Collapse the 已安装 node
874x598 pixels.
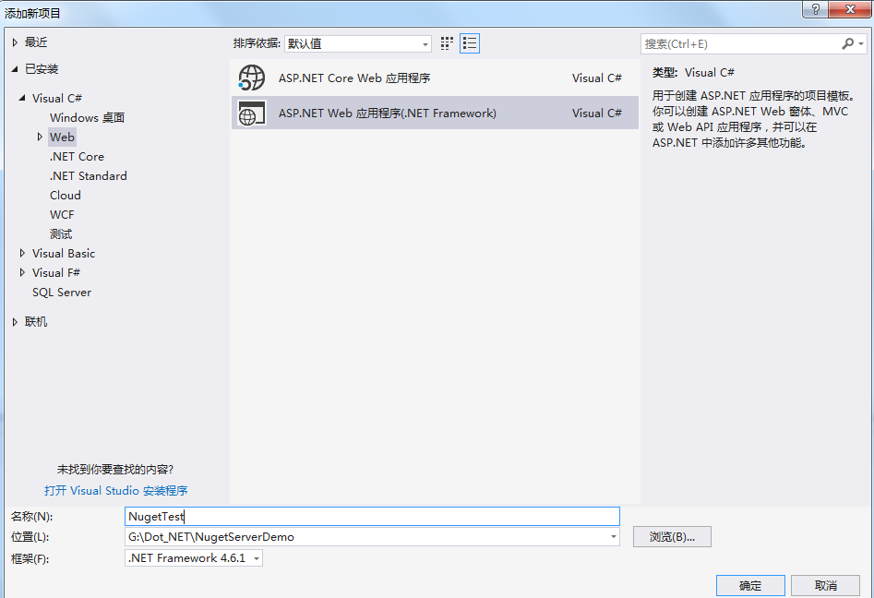point(15,69)
